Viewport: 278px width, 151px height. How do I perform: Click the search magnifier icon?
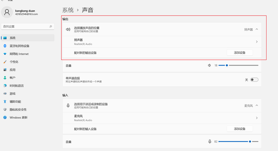[51, 26]
